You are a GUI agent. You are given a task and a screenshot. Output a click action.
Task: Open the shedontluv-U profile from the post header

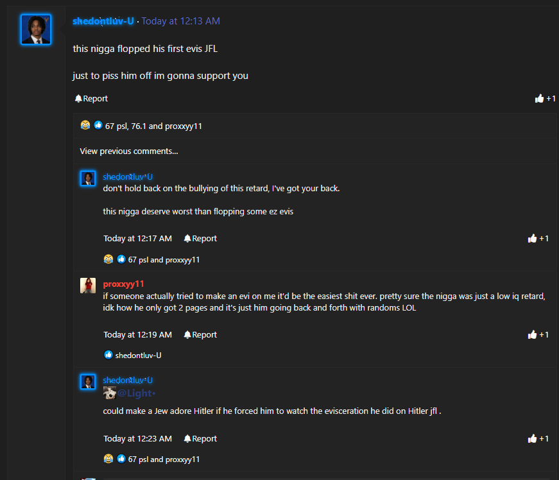coord(103,21)
